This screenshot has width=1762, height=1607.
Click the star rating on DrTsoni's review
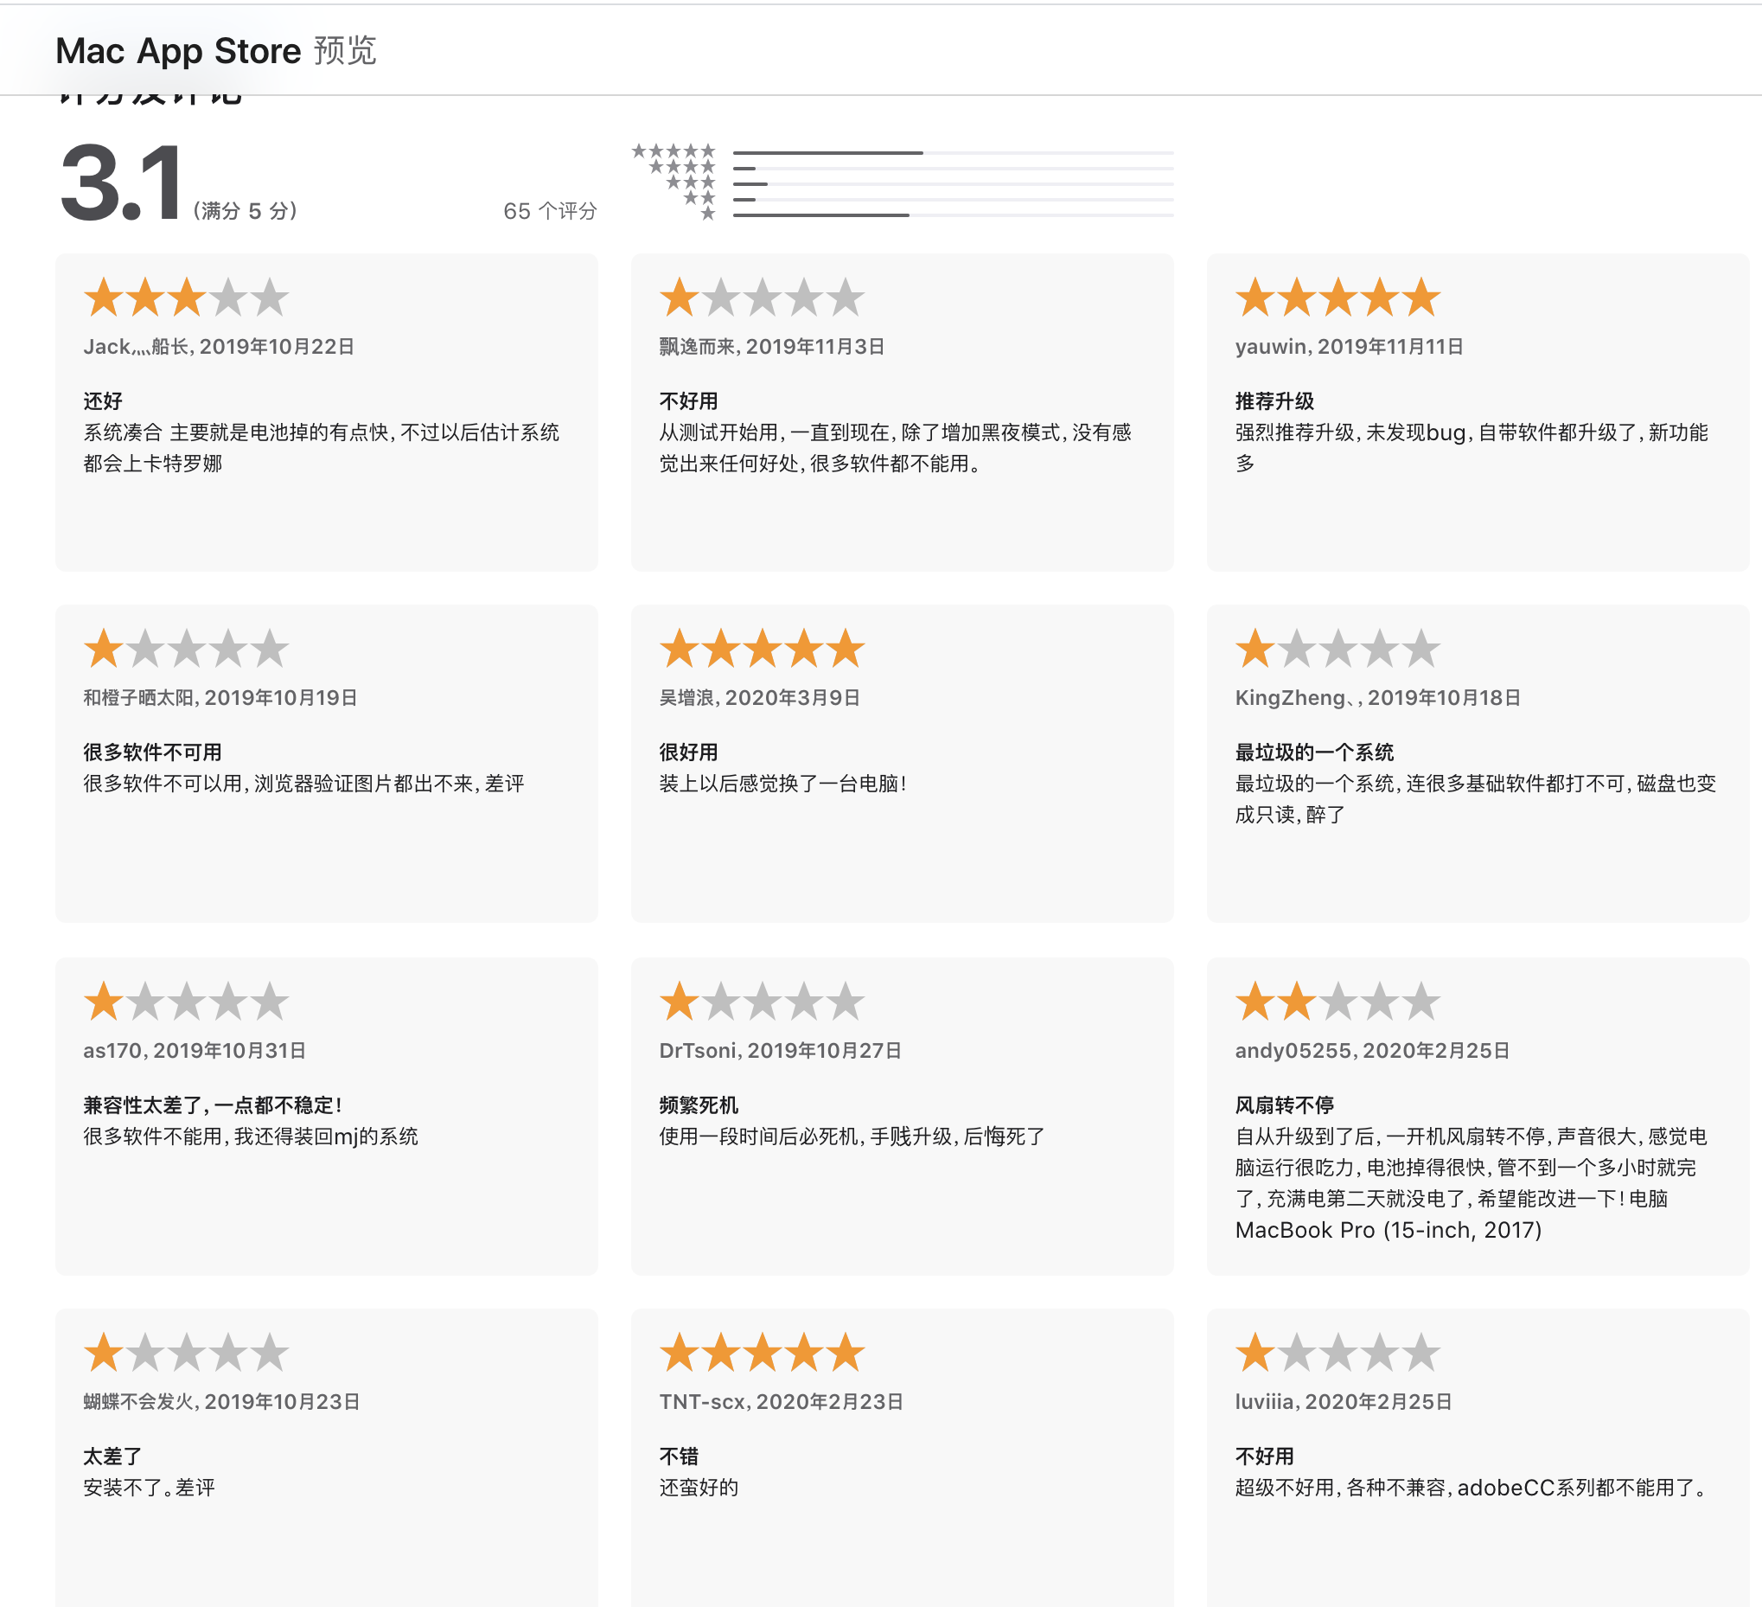[763, 1001]
